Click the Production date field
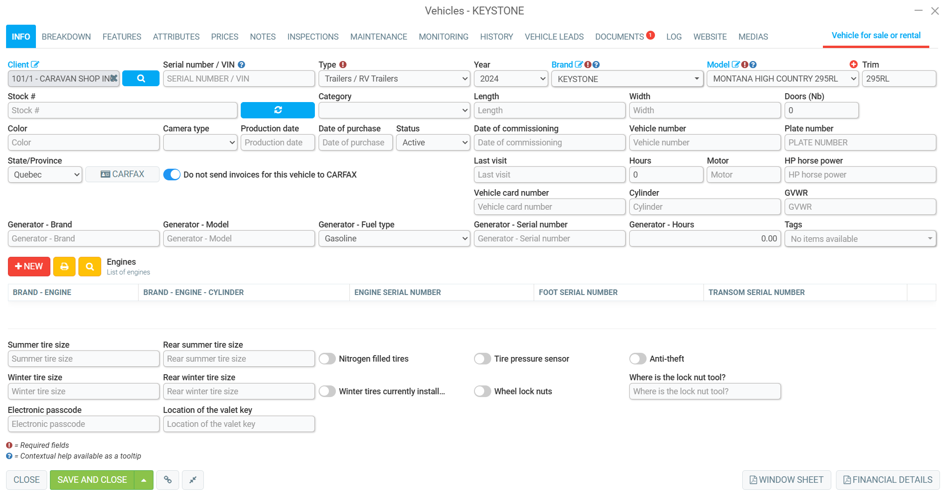 [278, 143]
